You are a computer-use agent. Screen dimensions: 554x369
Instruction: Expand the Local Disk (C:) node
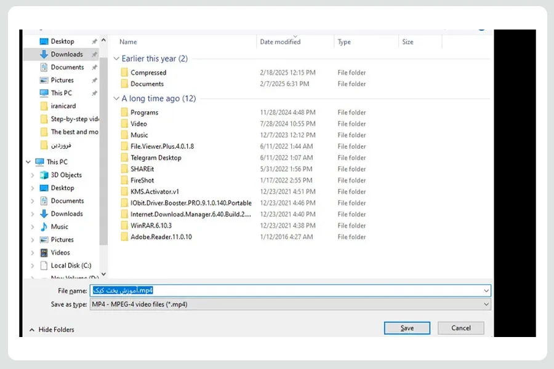click(x=33, y=266)
